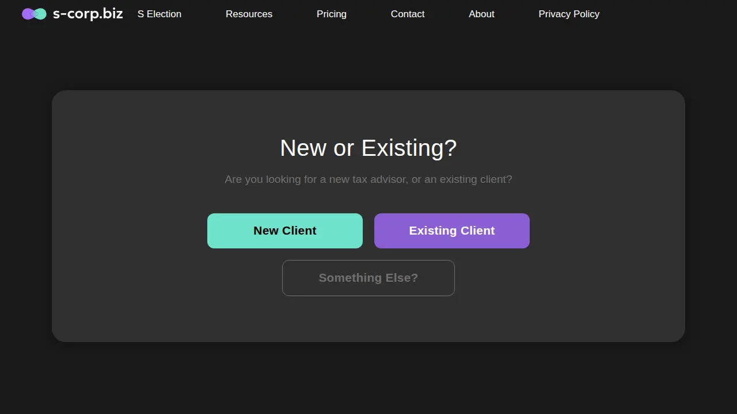View the Privacy Policy link
737x414 pixels.
569,14
